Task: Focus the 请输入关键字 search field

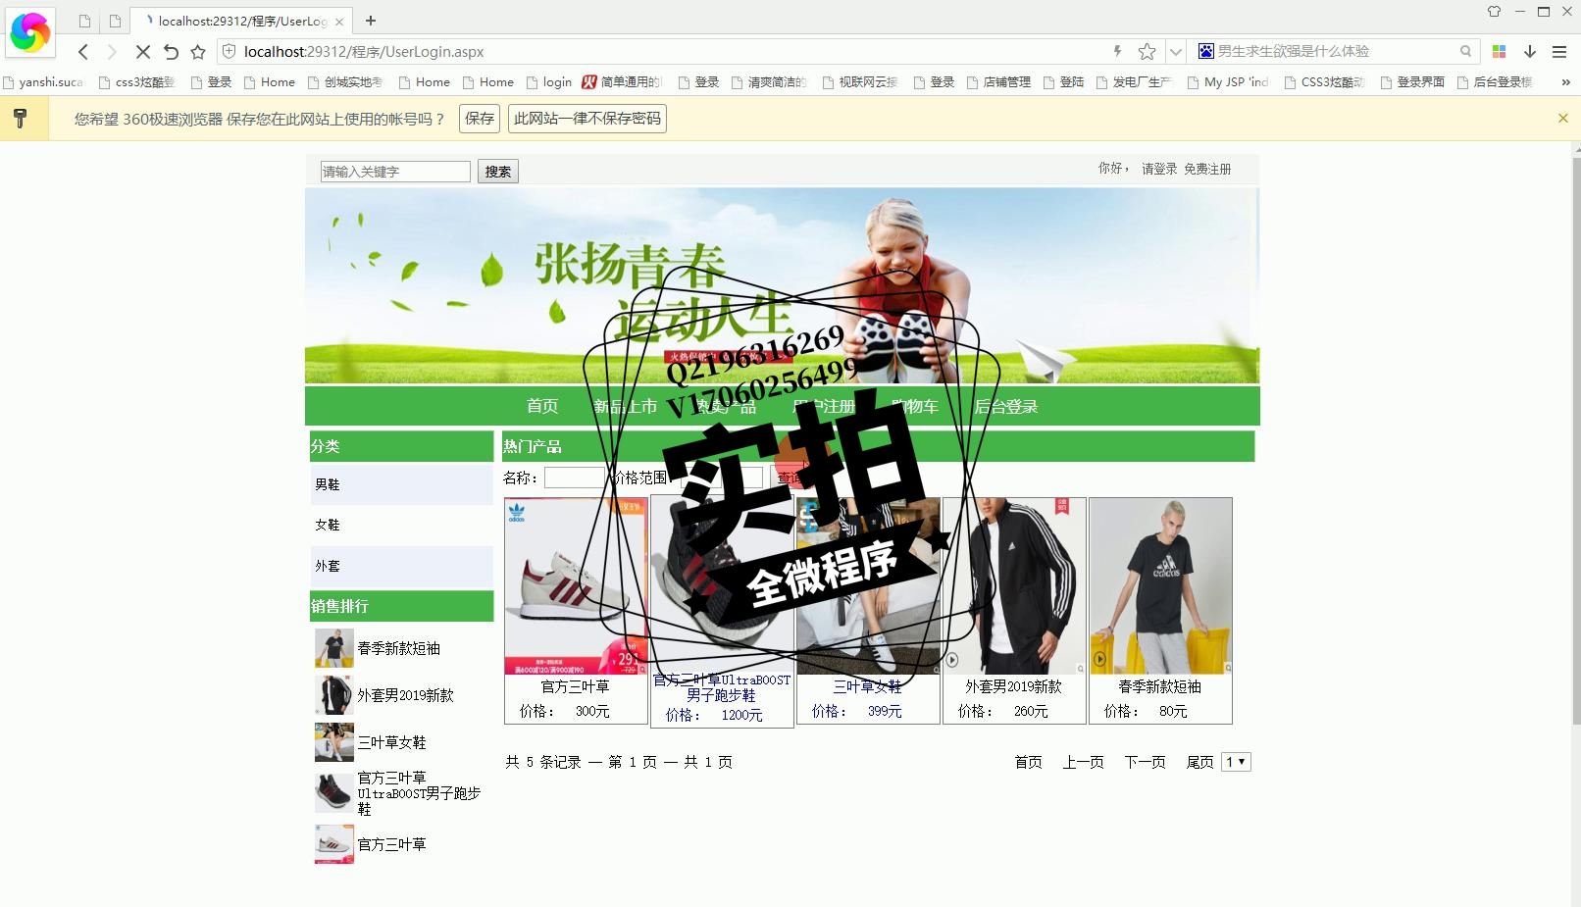Action: (x=395, y=172)
